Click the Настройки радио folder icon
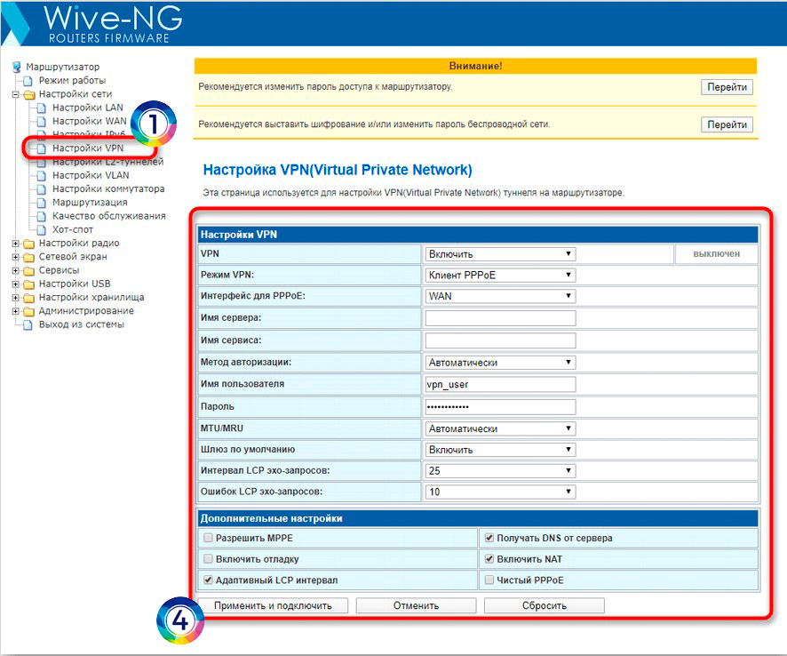The height and width of the screenshot is (656, 787). (x=29, y=244)
